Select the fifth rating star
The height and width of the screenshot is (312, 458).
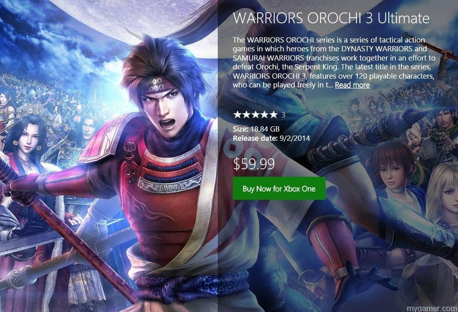pyautogui.click(x=274, y=115)
